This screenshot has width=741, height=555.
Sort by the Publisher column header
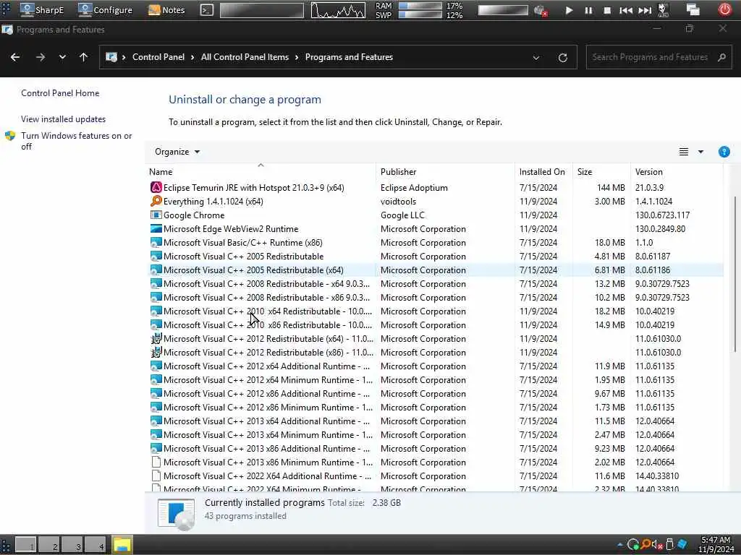[445, 172]
